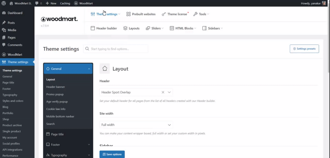The height and width of the screenshot is (158, 330).
Task: Open Single product submenu link
Action: [12, 131]
